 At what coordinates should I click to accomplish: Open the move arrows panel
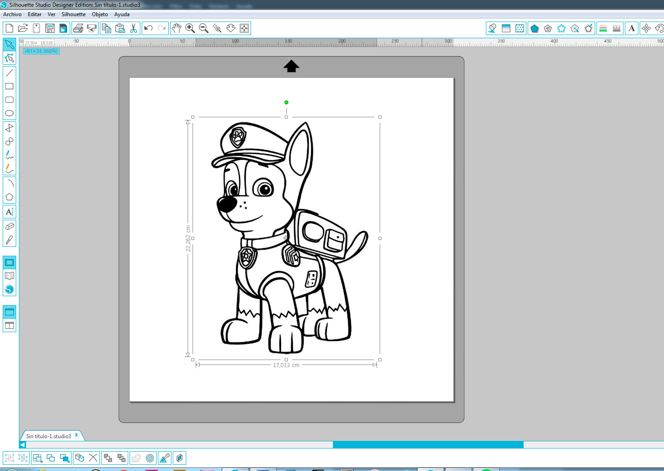646,28
